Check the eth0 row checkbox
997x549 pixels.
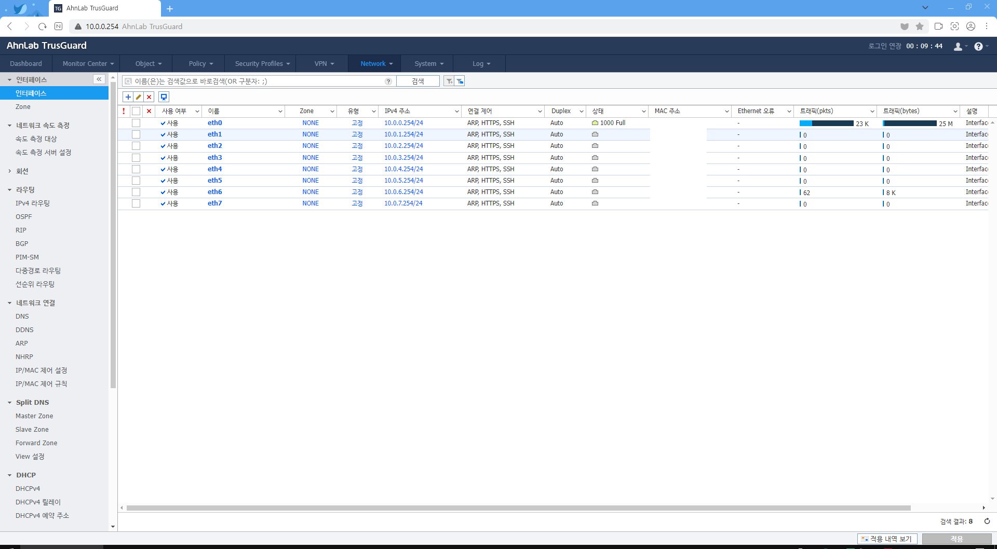click(x=136, y=123)
